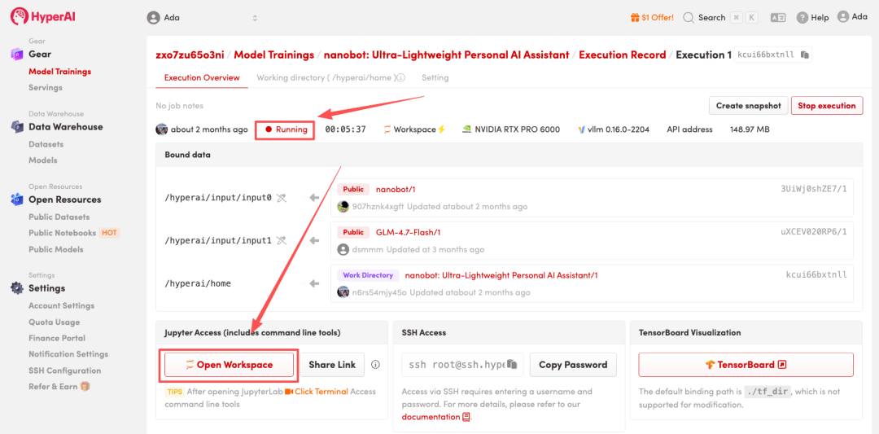
Task: Click the Copy Password button
Action: coord(573,365)
